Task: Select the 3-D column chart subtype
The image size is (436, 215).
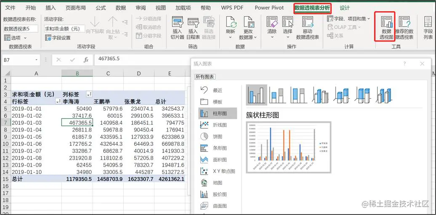Action: pyautogui.click(x=384, y=94)
